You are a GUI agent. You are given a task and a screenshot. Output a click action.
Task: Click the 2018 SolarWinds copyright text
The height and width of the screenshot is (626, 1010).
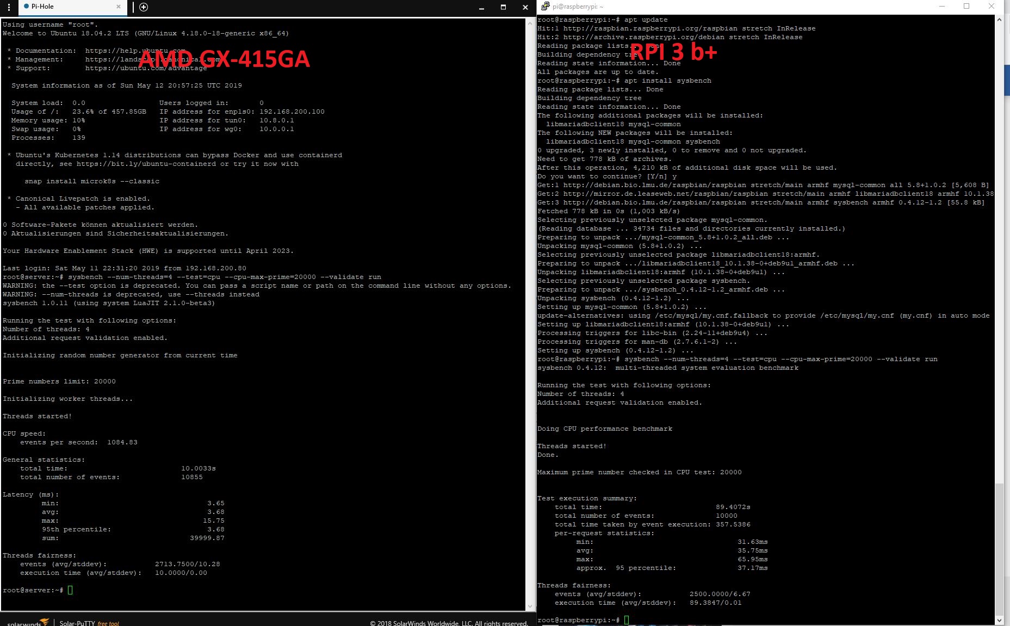tap(449, 623)
